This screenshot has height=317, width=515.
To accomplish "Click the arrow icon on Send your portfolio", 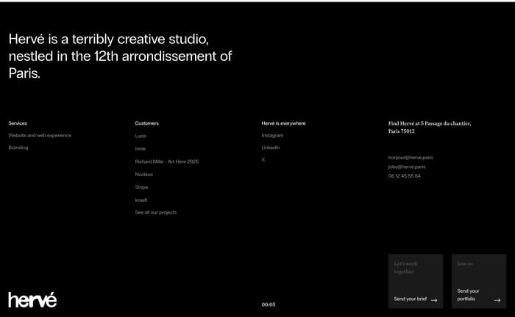I will (x=497, y=300).
